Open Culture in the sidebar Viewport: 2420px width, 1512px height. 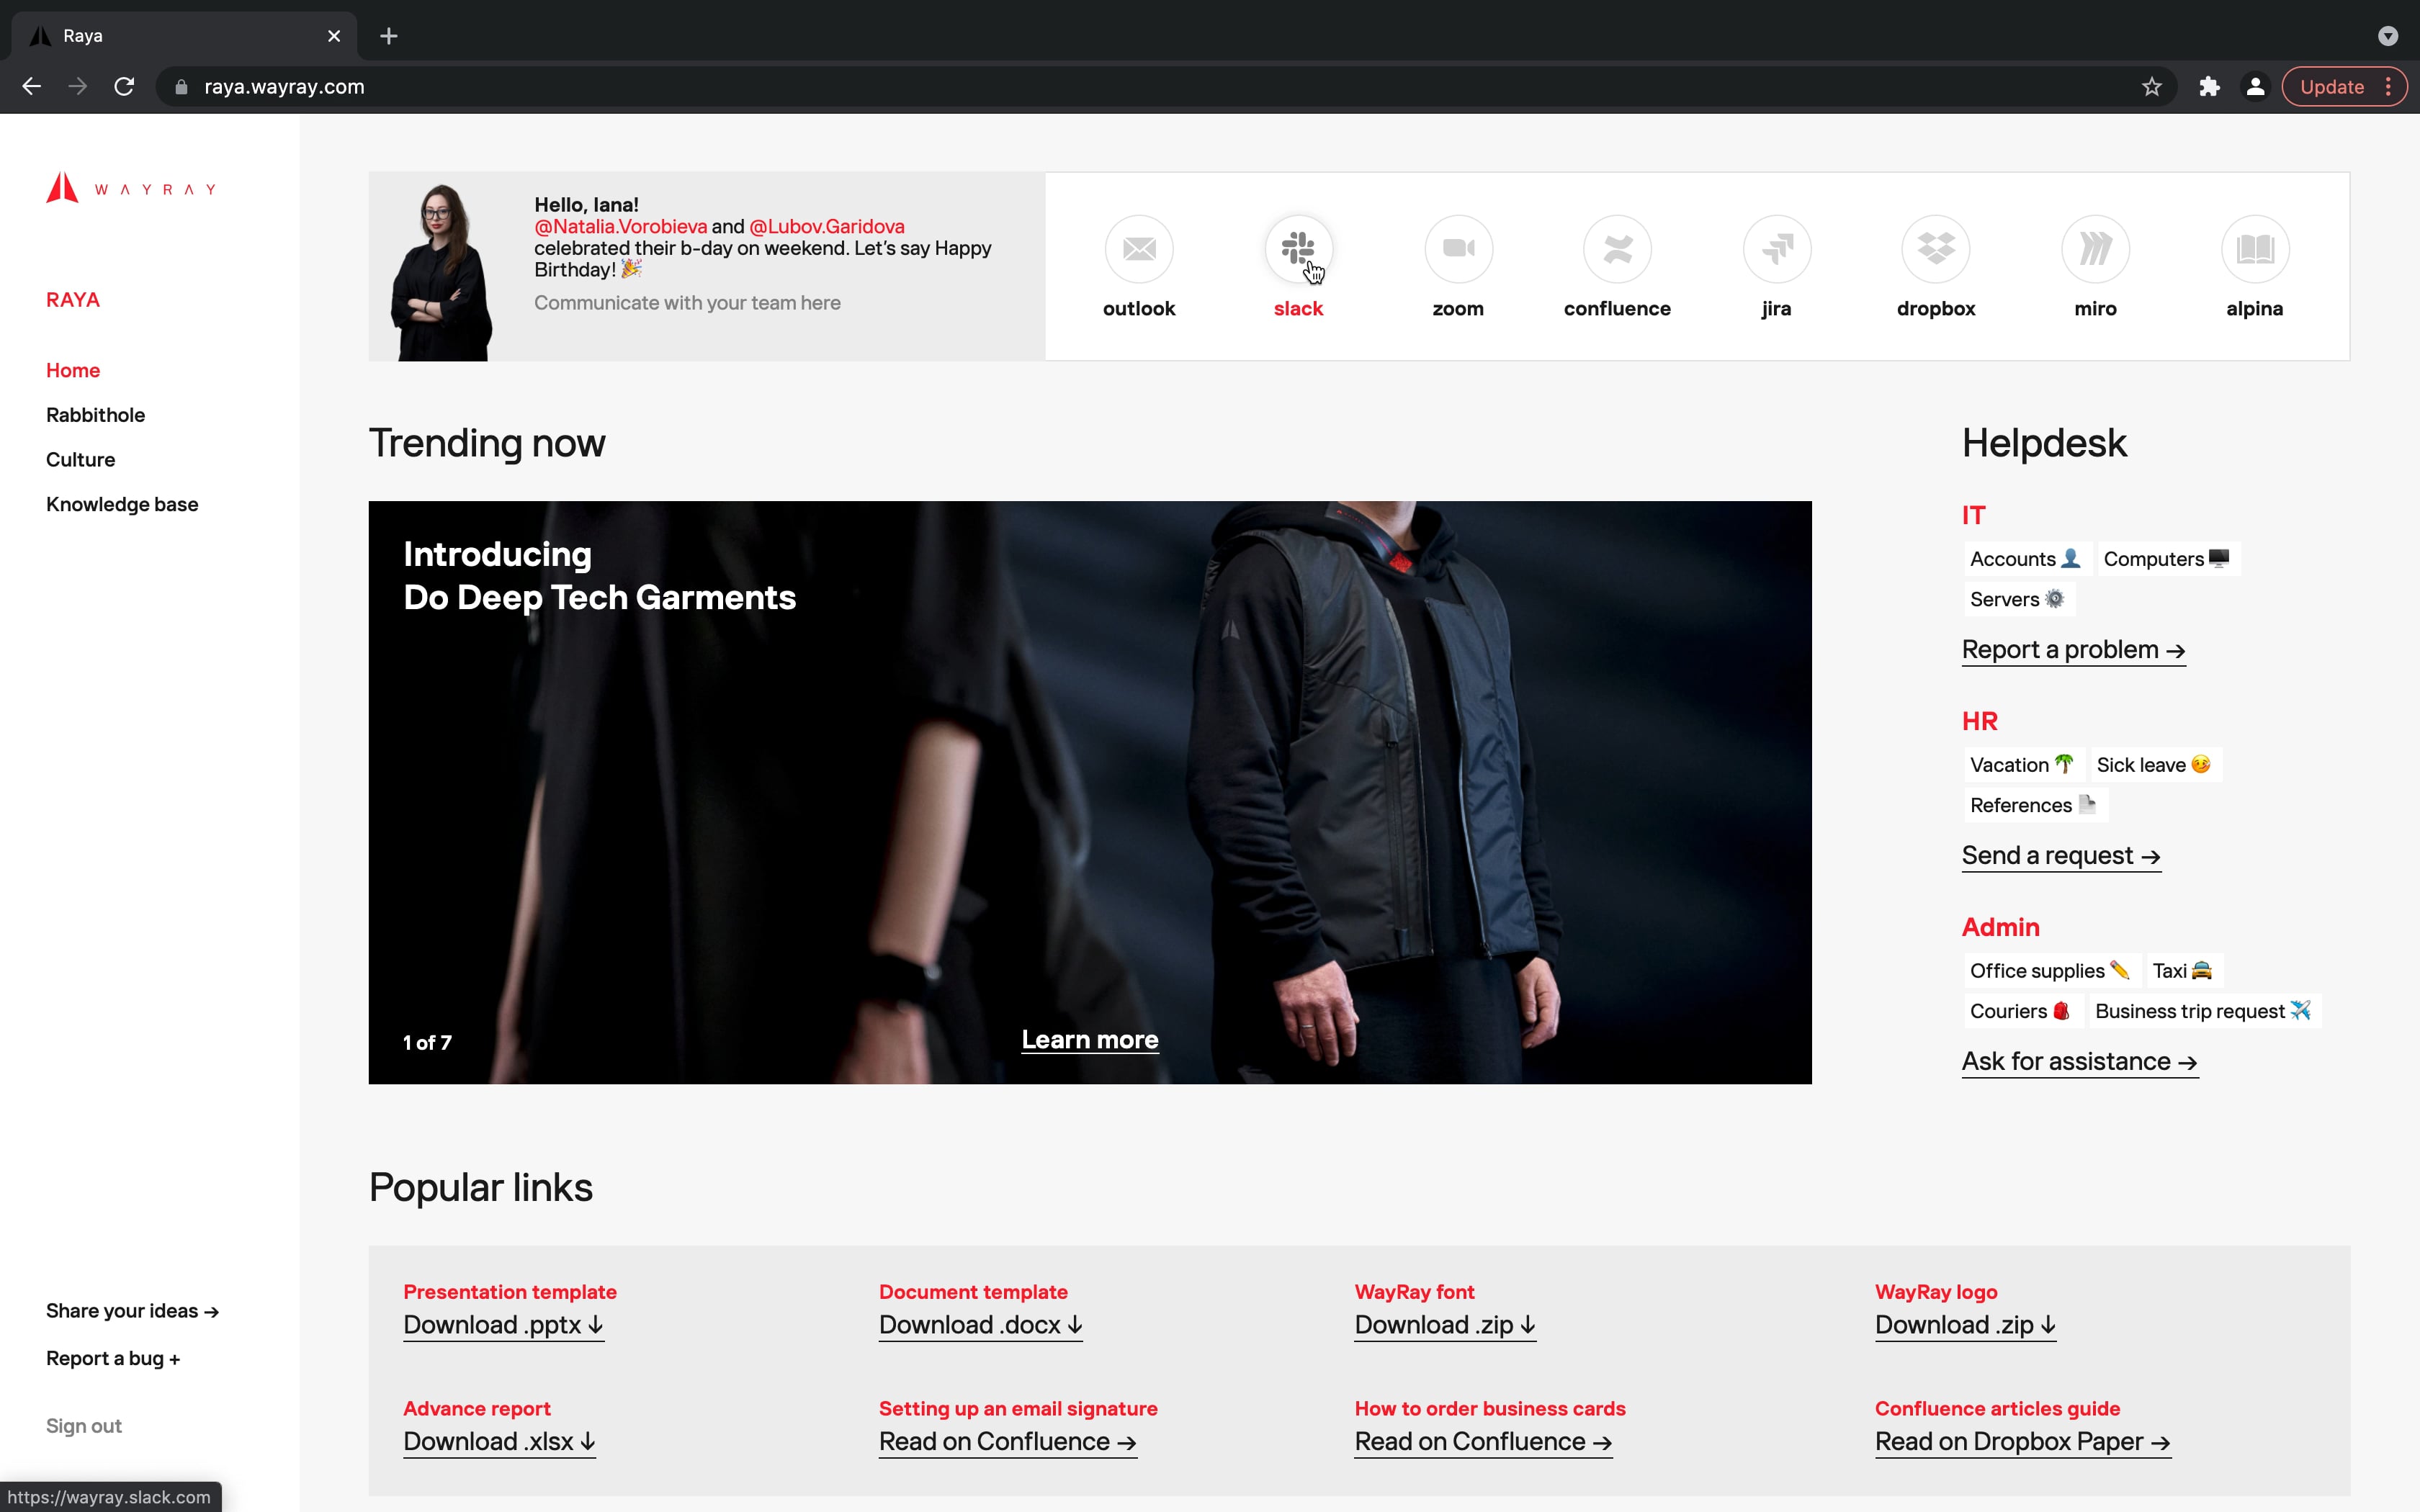tap(80, 460)
